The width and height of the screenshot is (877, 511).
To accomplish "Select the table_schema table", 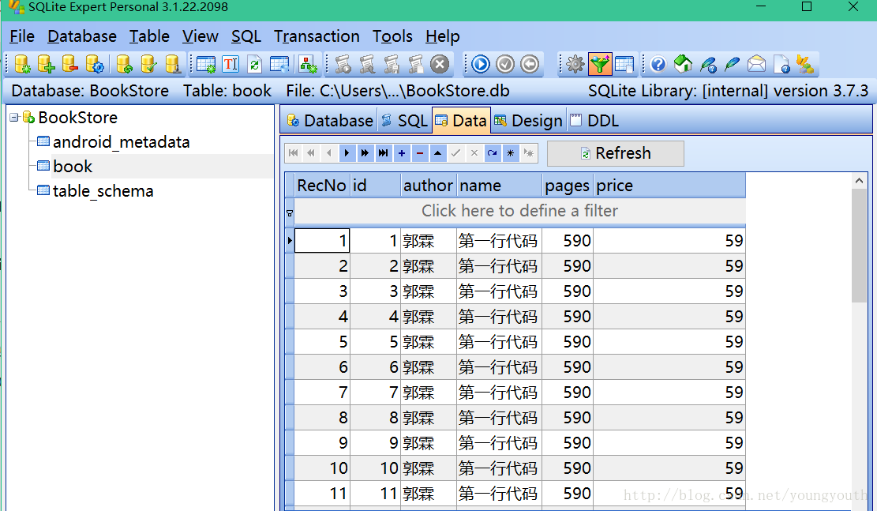I will (x=103, y=191).
